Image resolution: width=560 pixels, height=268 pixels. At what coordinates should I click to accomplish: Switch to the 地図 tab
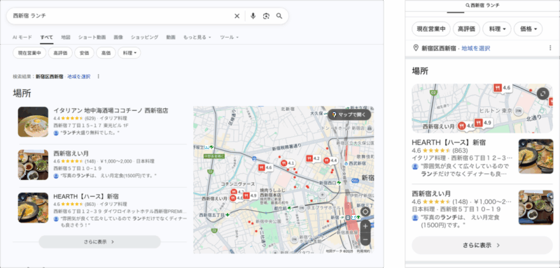[66, 37]
